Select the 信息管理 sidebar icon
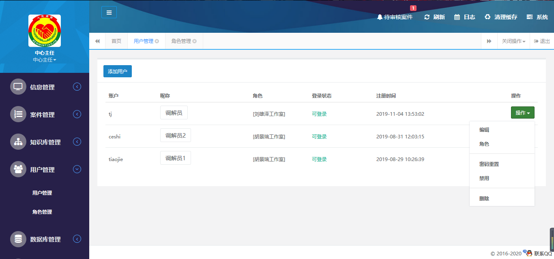This screenshot has height=259, width=554. [18, 86]
